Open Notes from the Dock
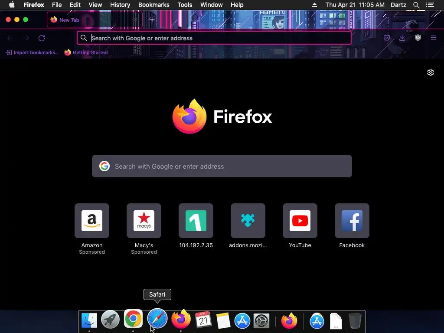The image size is (444, 333). click(223, 320)
